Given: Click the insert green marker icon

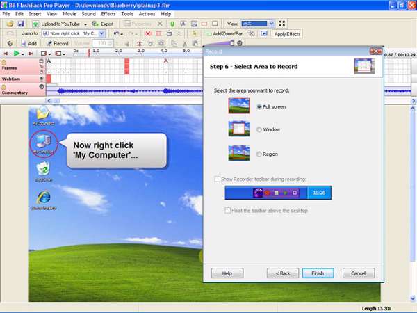Looking at the screenshot, I should pyautogui.click(x=172, y=24).
